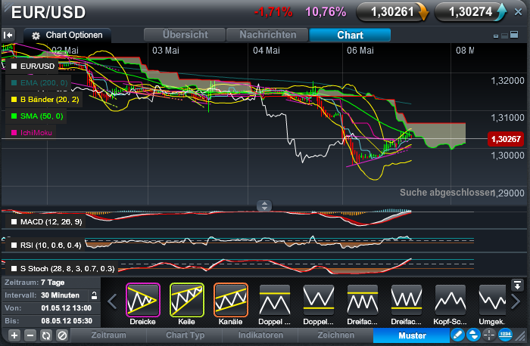530x346 pixels.
Task: Select the first Doppel double-top pattern icon
Action: [274, 300]
